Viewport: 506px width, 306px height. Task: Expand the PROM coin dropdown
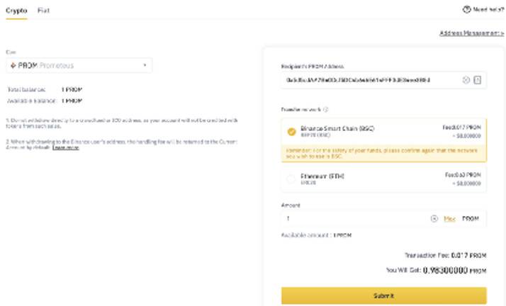click(x=79, y=65)
